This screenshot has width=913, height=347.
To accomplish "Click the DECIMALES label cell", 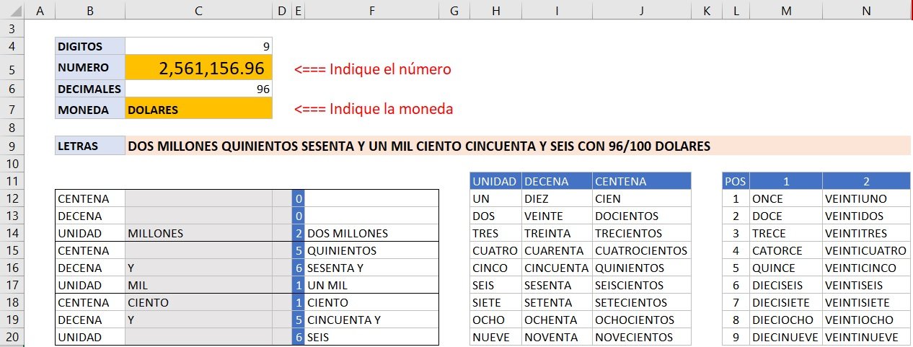I will (x=90, y=89).
